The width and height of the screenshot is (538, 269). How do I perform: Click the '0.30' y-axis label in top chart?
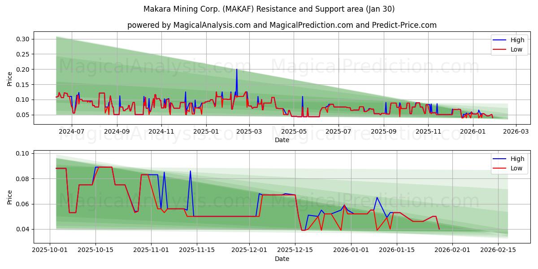pyautogui.click(x=23, y=39)
